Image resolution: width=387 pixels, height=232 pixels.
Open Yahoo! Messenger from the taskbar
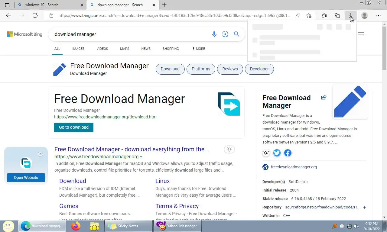tap(177, 226)
